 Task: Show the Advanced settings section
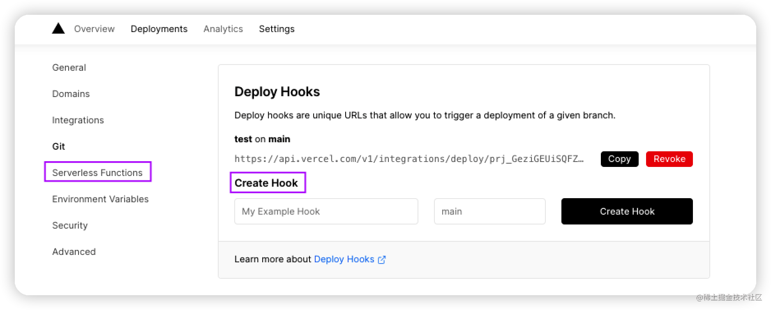point(74,252)
